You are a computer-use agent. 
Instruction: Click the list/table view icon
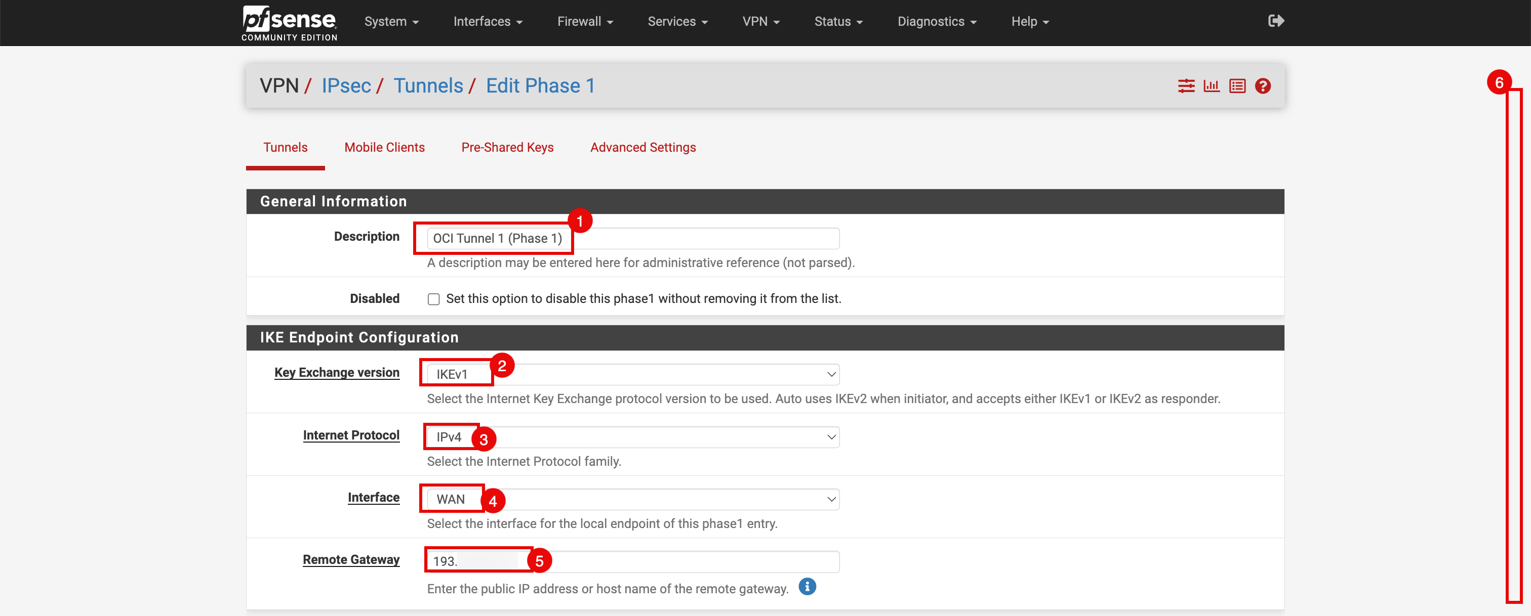(1239, 86)
